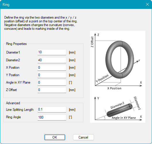Viewport: 152px width, 144px height.
Task: Click the Angle in XY Plane label
Action: (18, 82)
